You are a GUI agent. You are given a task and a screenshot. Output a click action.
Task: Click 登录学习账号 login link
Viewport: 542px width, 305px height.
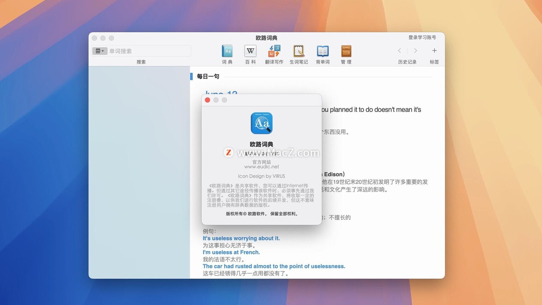422,37
